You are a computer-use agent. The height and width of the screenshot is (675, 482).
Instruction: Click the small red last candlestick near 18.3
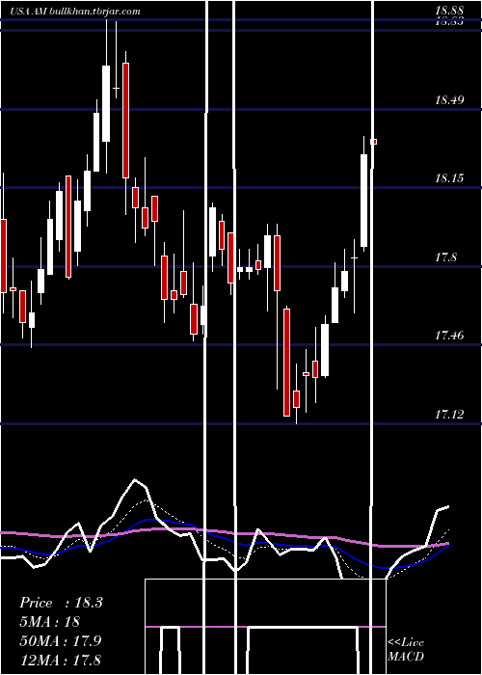[x=374, y=142]
